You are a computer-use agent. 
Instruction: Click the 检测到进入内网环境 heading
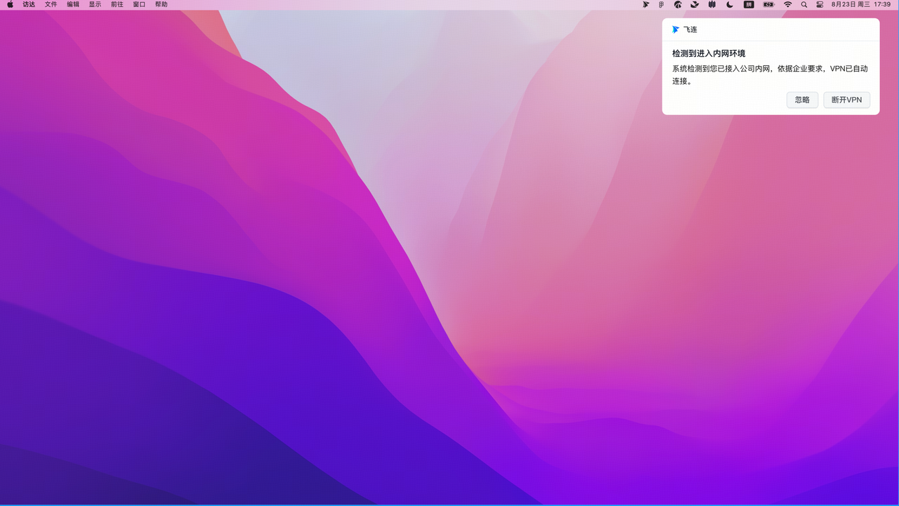point(709,53)
